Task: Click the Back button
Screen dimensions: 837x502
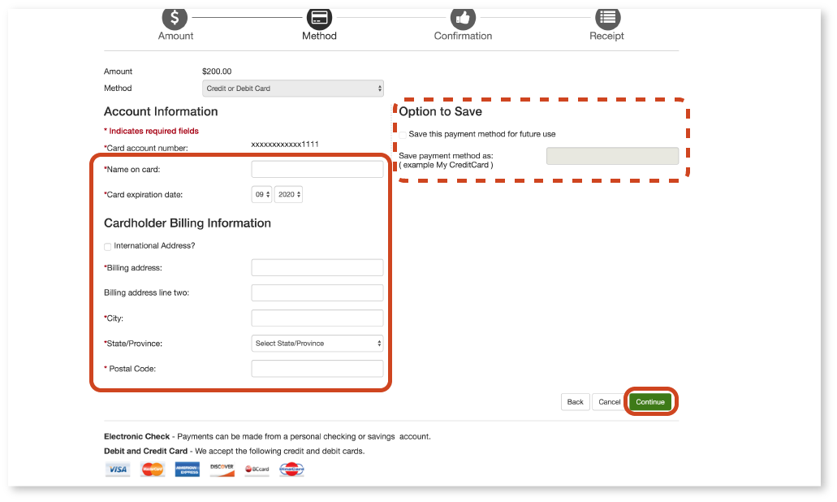Action: (575, 401)
